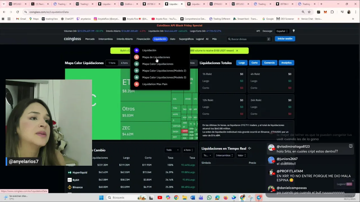The width and height of the screenshot is (360, 202).
Task: Click the Binance exchange logo
Action: [x=69, y=187]
